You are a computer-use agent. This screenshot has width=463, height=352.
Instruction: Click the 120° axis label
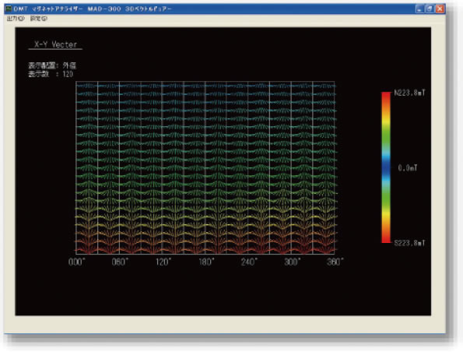163,262
